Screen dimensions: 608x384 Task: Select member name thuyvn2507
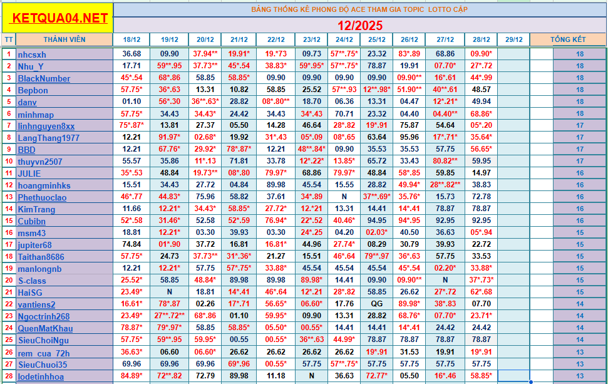click(x=40, y=162)
